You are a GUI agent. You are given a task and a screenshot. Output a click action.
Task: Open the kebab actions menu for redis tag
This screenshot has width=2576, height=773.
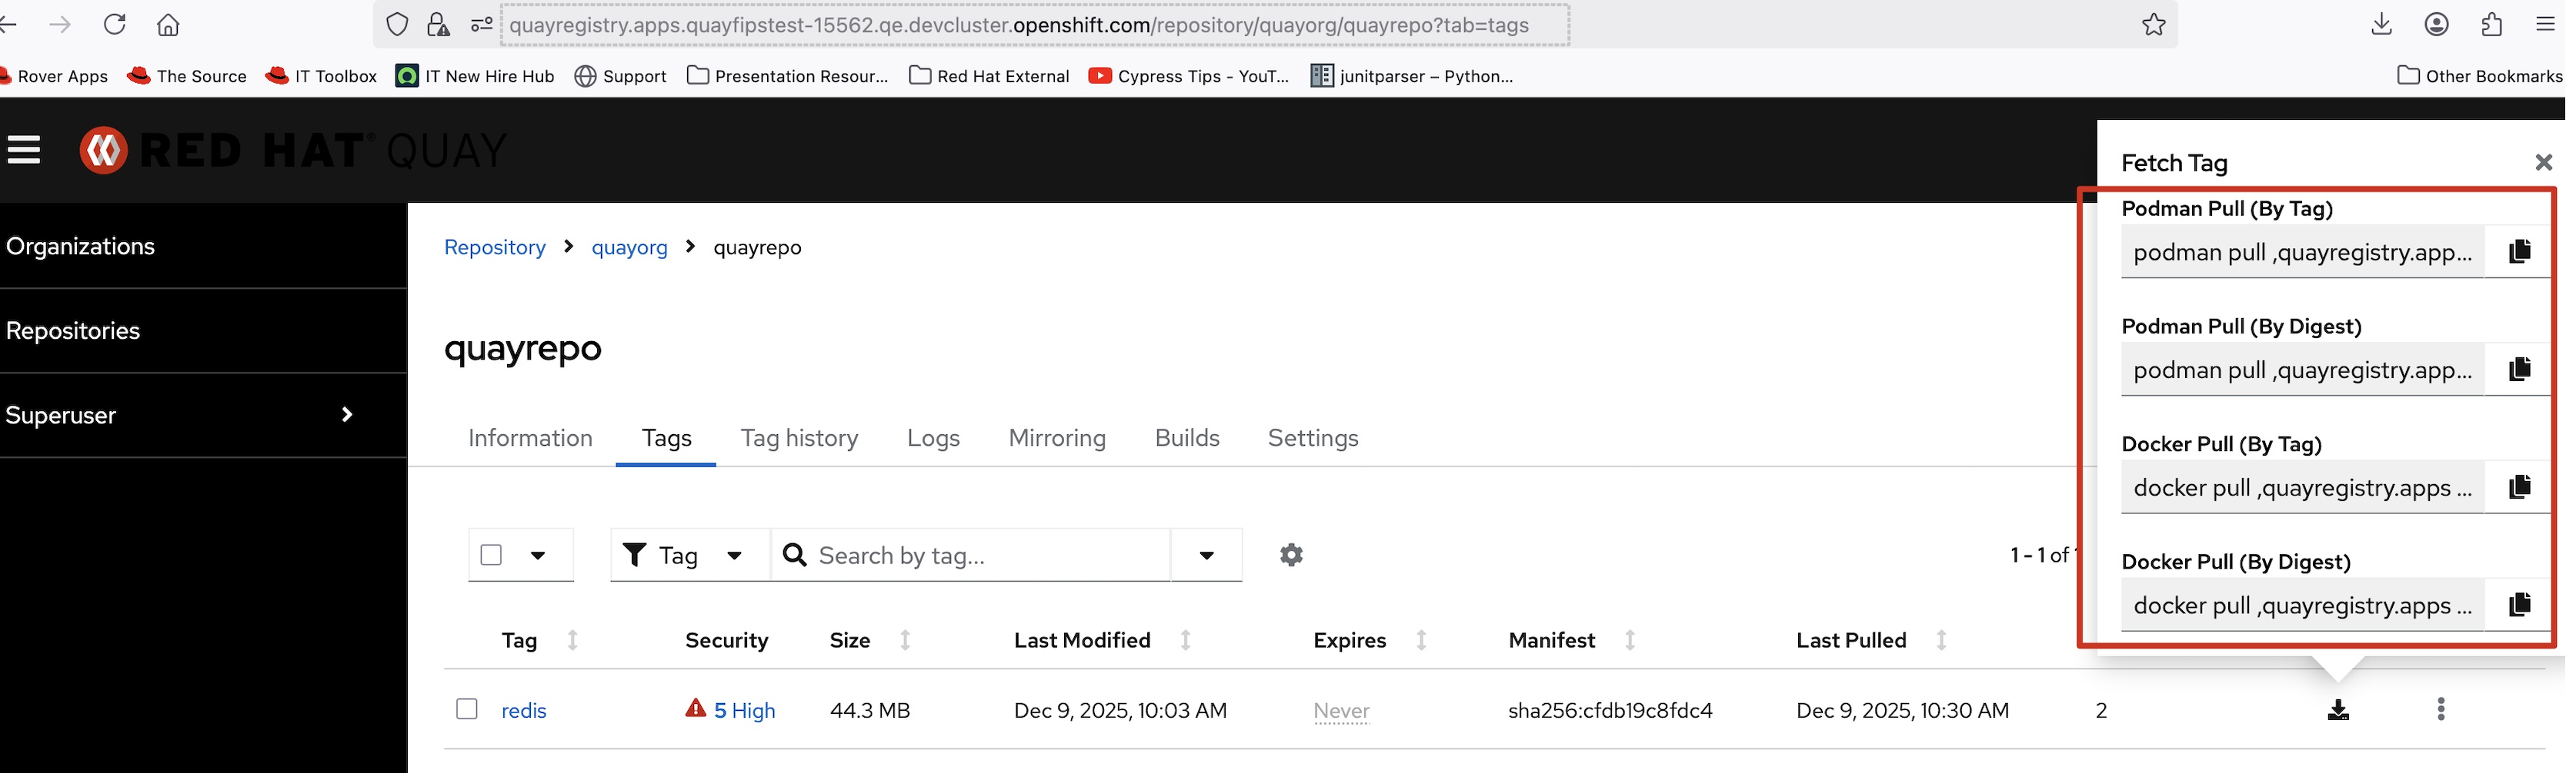2441,709
